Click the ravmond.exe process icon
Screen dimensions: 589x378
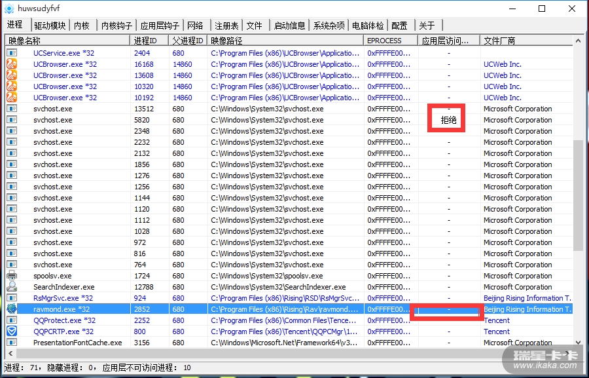tap(12, 309)
